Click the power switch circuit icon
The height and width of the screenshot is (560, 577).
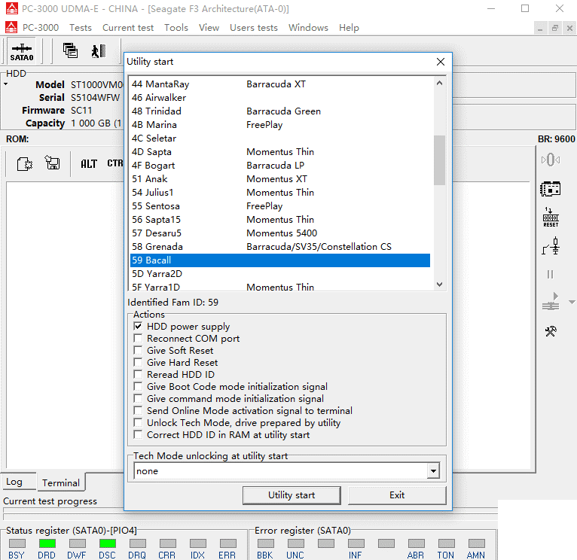click(x=551, y=246)
